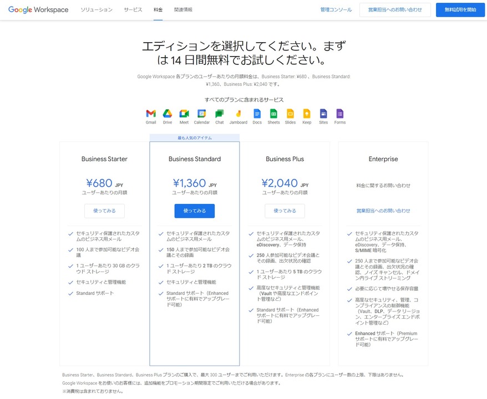The width and height of the screenshot is (487, 399).
Task: Click the 無料試用を開始 button
Action: tap(460, 10)
